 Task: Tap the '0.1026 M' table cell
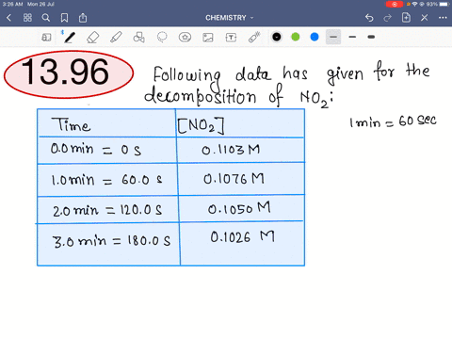[x=242, y=236]
